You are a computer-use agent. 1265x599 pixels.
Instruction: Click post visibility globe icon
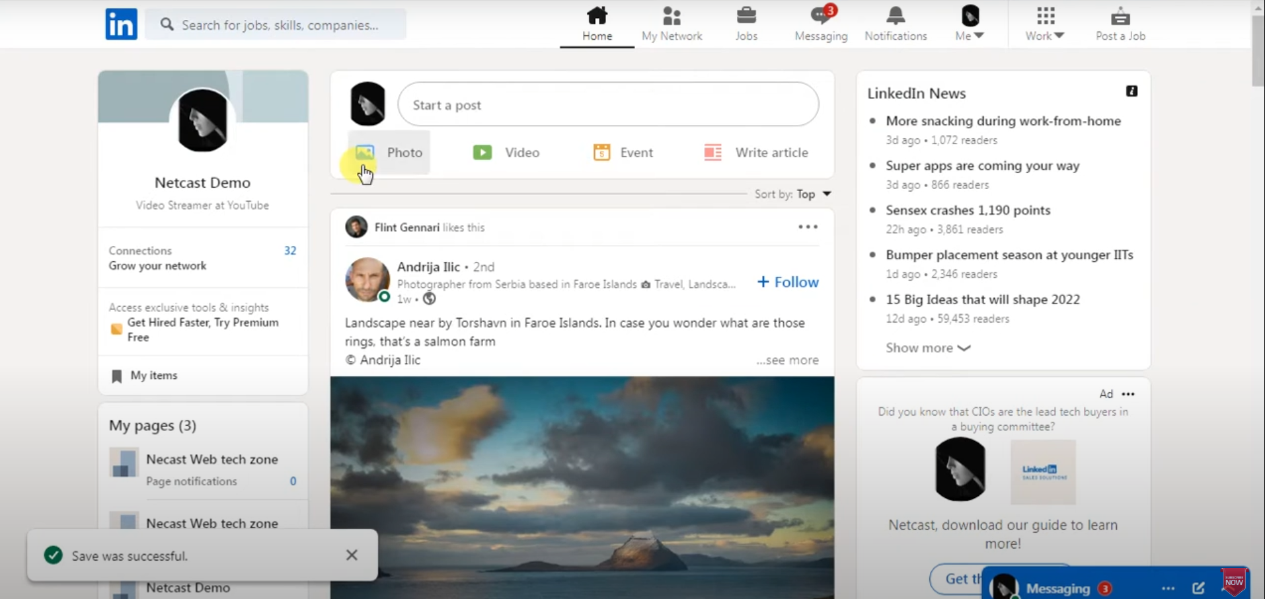(x=429, y=299)
